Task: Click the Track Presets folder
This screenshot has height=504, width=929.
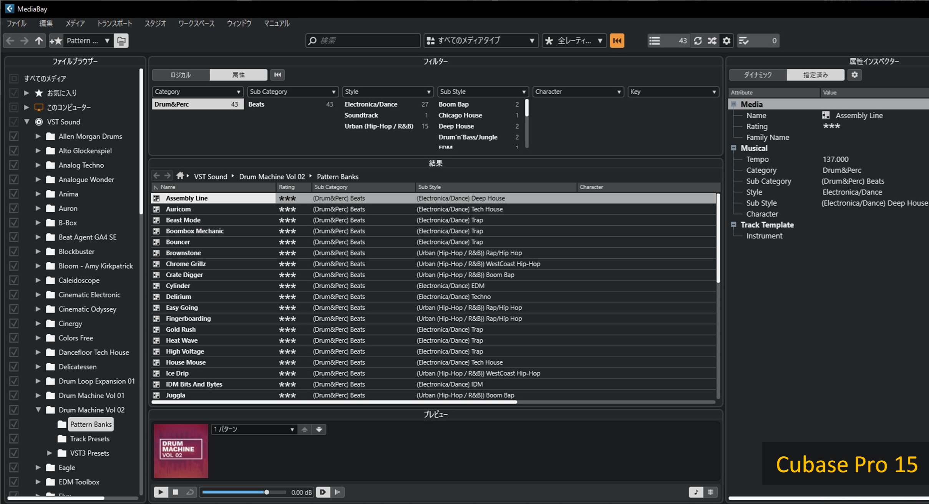Action: coord(90,439)
